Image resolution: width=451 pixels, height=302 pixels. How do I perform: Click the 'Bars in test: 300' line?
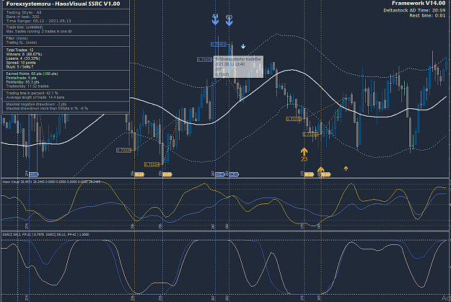(x=22, y=17)
